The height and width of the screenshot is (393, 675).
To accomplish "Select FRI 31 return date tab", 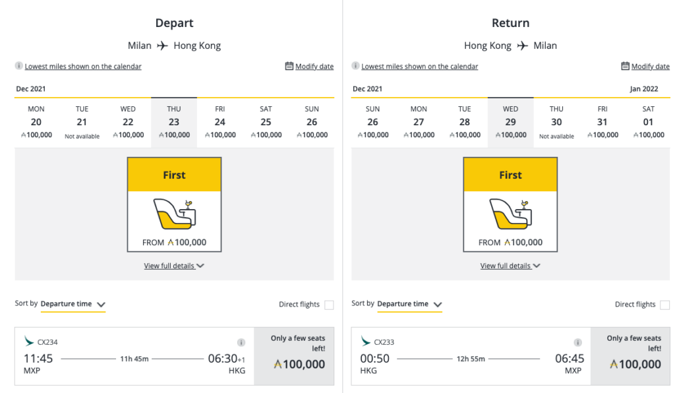I will pos(602,122).
